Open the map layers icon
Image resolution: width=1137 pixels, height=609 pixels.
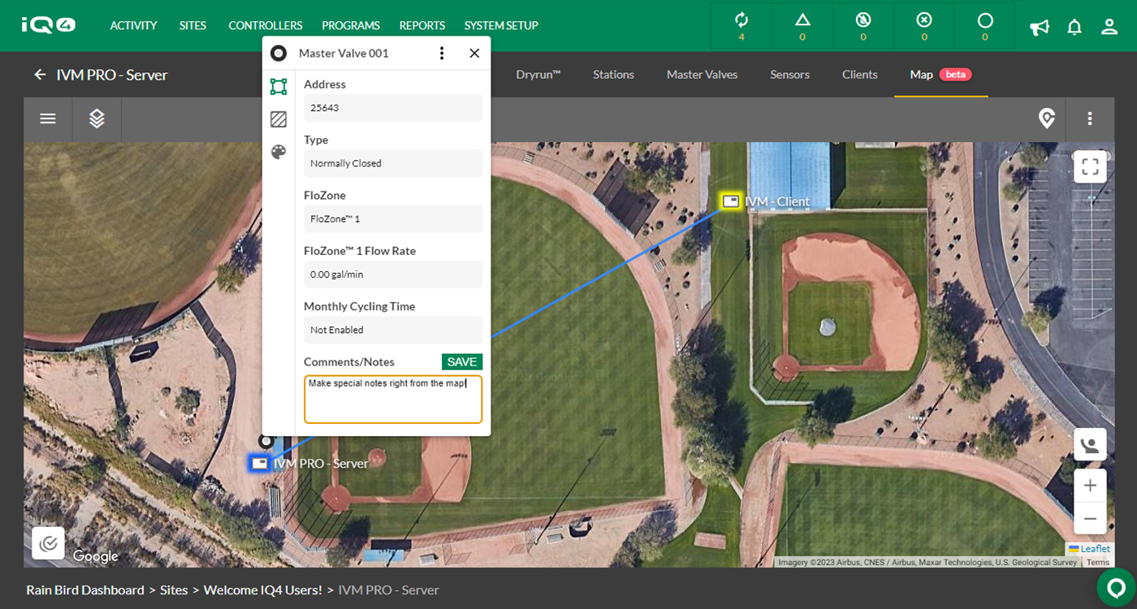pos(97,119)
